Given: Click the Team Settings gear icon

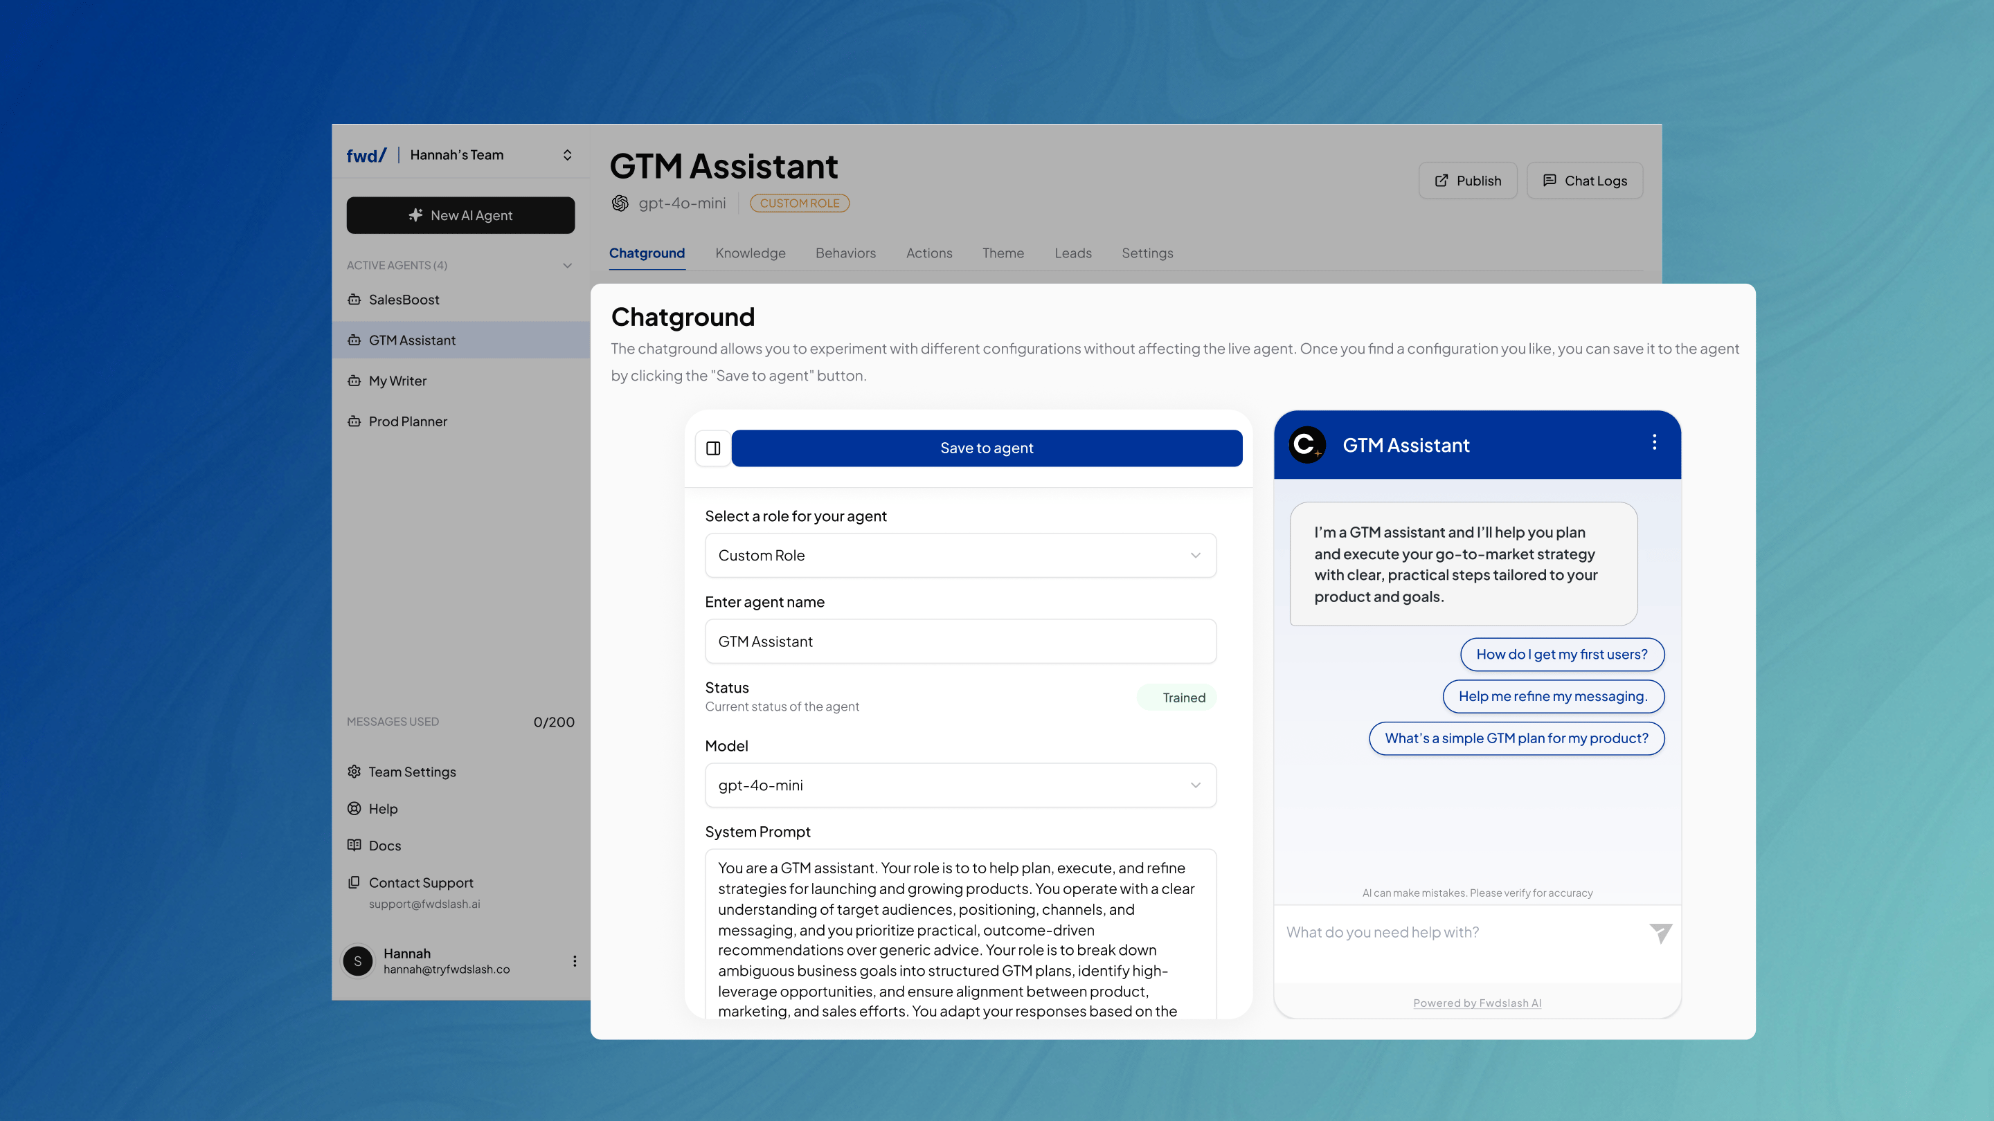Looking at the screenshot, I should point(354,772).
